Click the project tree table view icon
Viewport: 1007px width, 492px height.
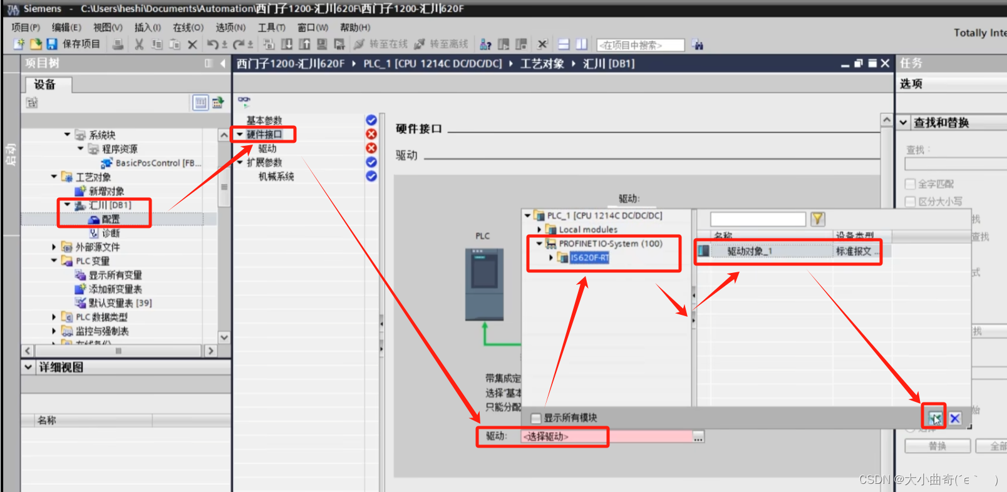[200, 103]
